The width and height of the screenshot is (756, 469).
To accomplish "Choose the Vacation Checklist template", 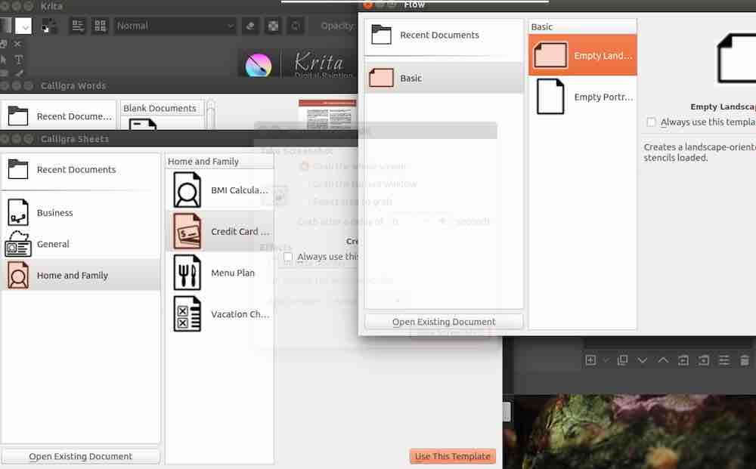I will (x=220, y=314).
